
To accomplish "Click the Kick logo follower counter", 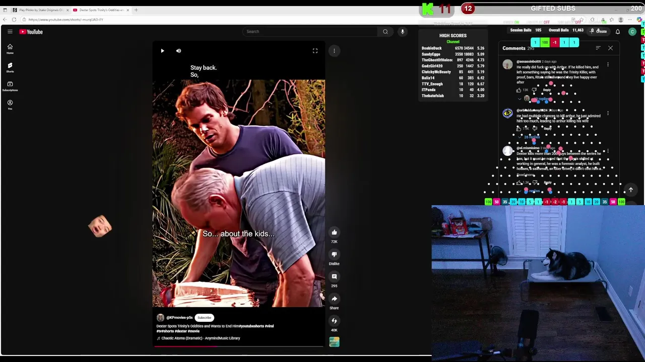I will [x=437, y=9].
